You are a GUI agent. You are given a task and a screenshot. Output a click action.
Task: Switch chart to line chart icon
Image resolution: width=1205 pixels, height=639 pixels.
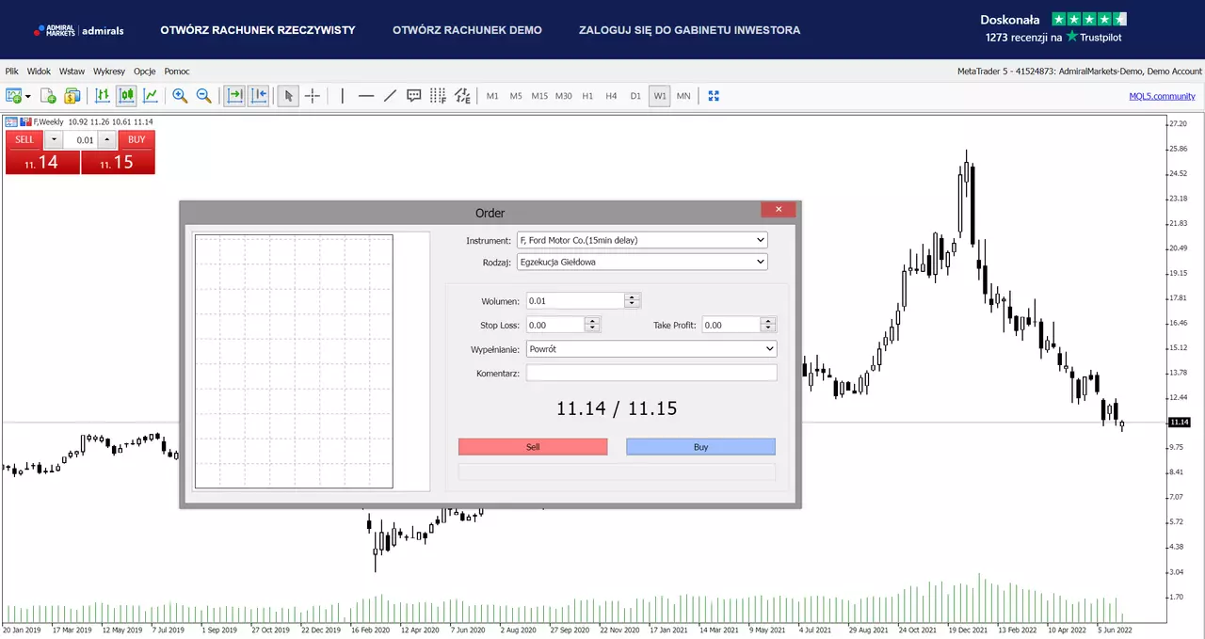(150, 96)
